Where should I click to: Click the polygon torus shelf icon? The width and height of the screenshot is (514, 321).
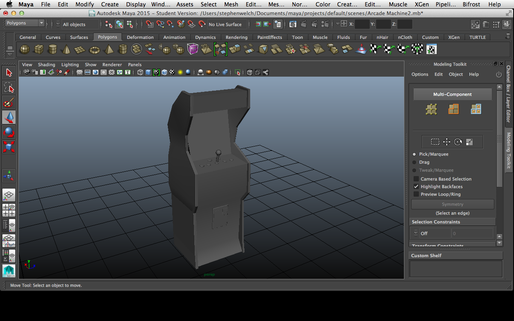point(94,49)
